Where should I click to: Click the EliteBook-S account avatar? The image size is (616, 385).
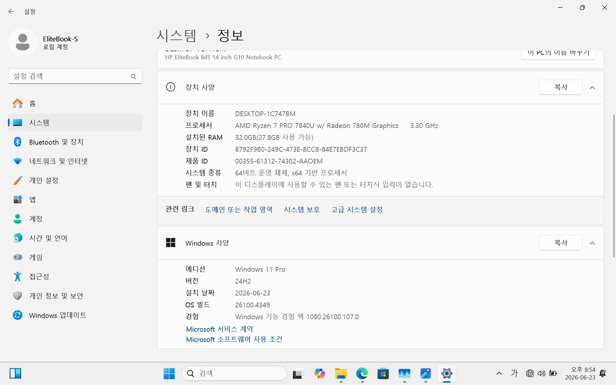[23, 43]
